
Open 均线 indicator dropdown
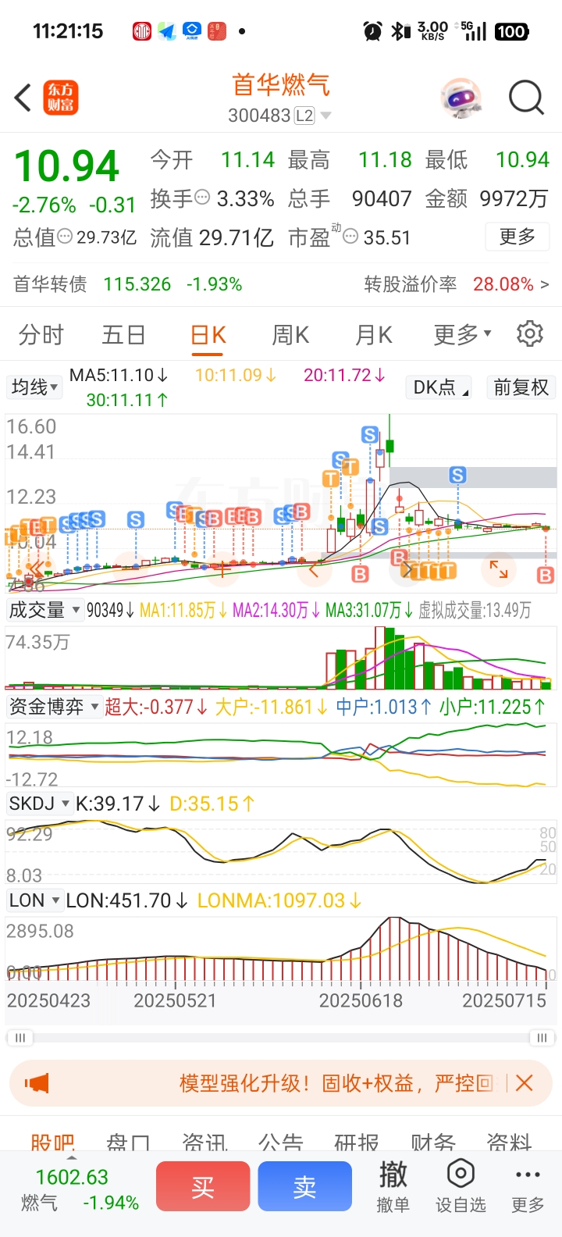point(34,387)
